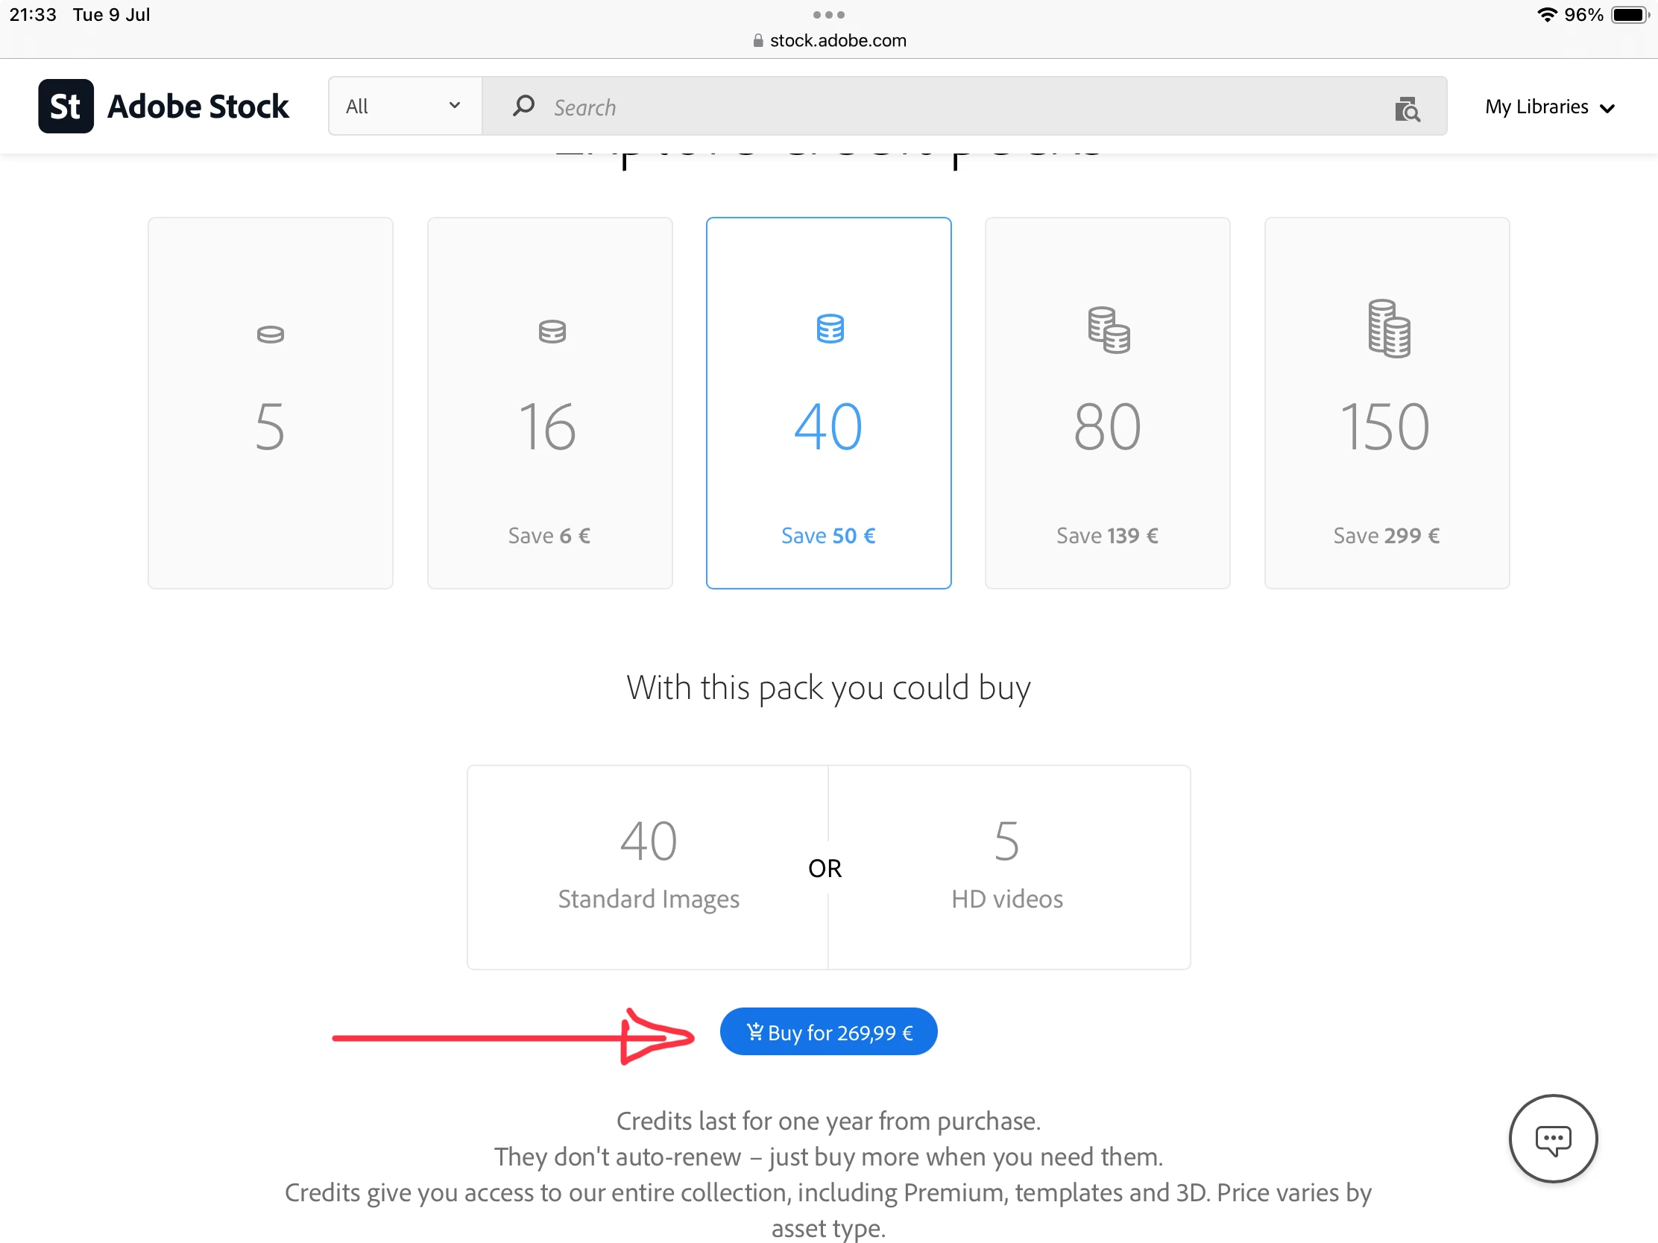Expand the My Libraries menu
The image size is (1658, 1243).
click(1548, 107)
